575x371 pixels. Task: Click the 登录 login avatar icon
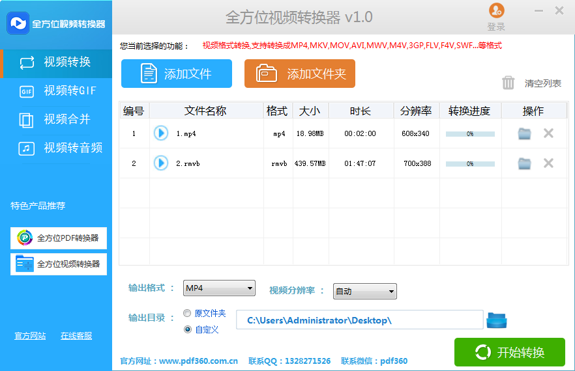(x=496, y=11)
